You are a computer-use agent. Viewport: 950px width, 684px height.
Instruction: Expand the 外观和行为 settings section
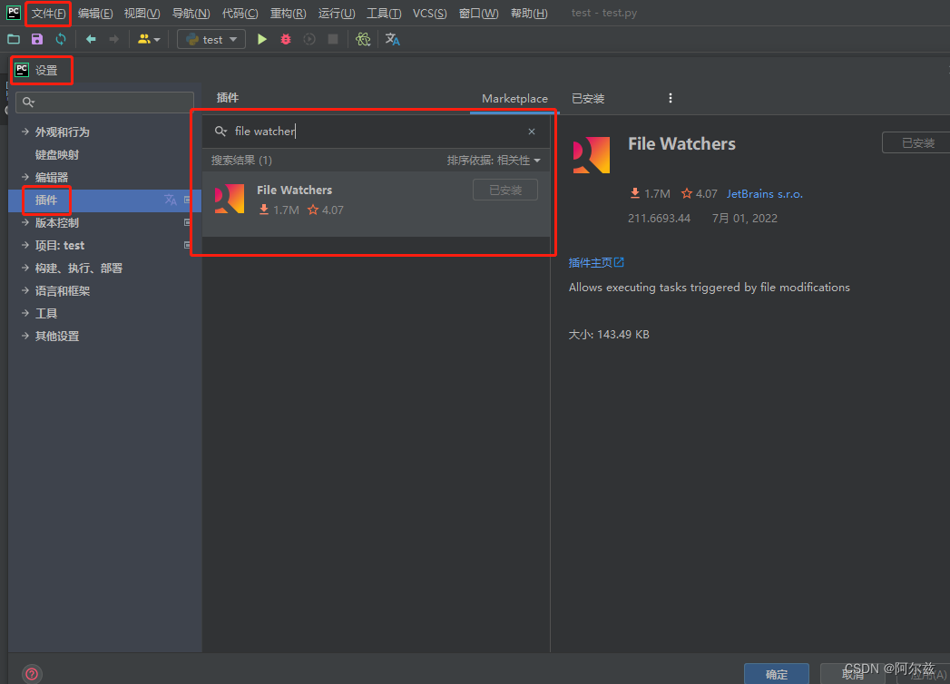24,132
